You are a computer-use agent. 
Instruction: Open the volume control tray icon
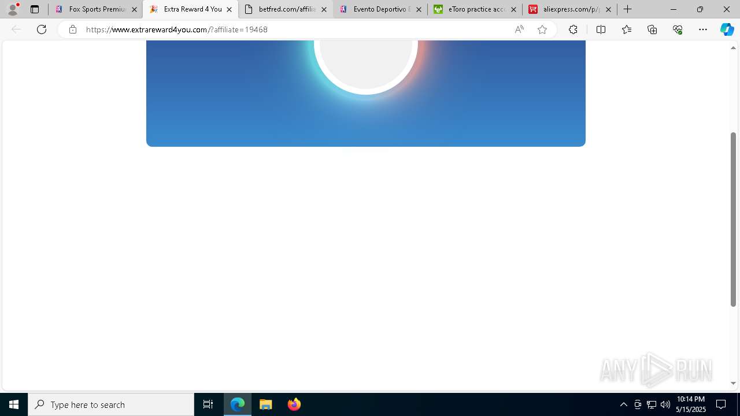[x=665, y=404]
